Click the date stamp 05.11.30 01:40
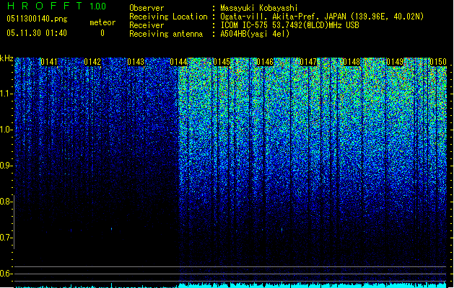Viewport: 454px width, 288px height. [x=37, y=33]
